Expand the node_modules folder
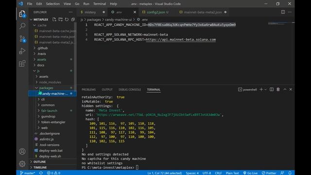Image resolution: width=311 pixels, height=175 pixels. 50,82
